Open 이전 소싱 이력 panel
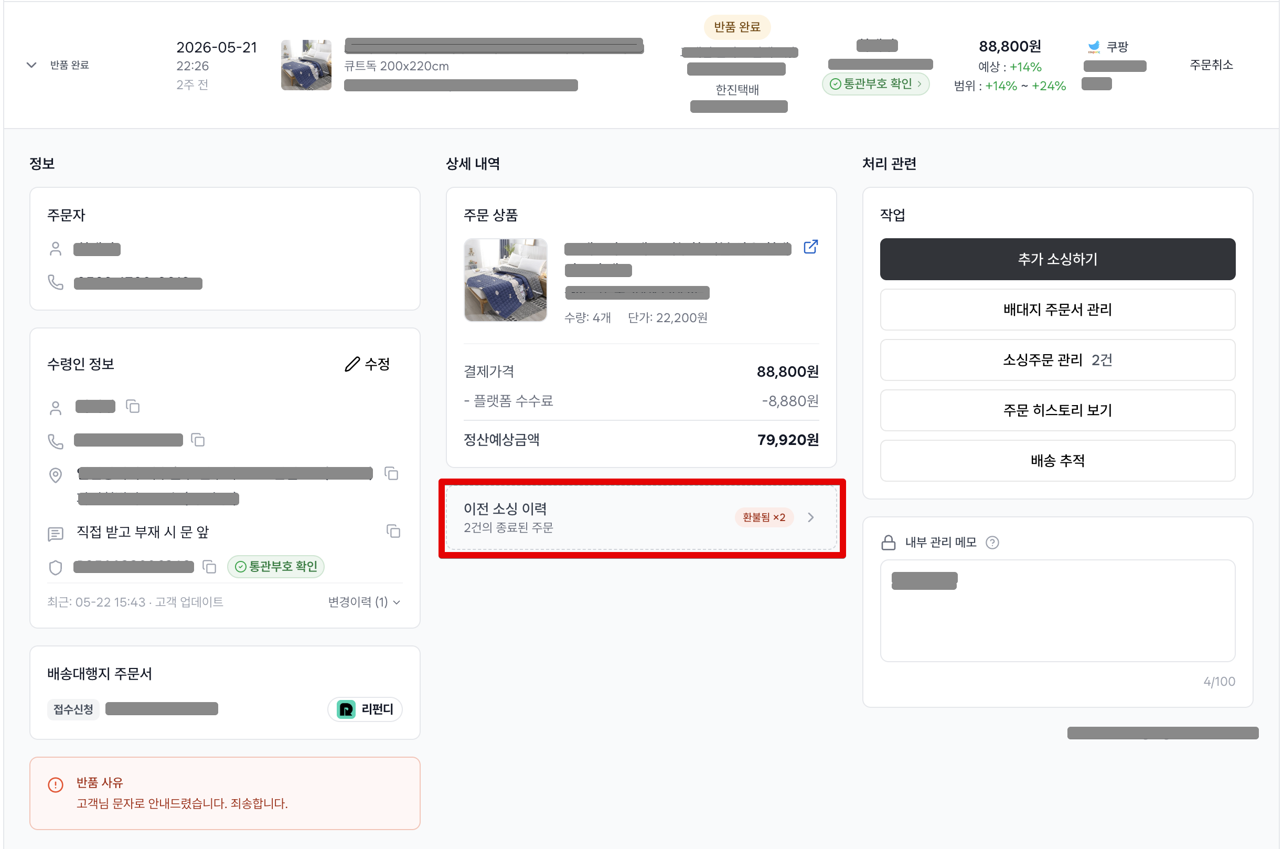This screenshot has height=849, width=1283. (x=641, y=517)
